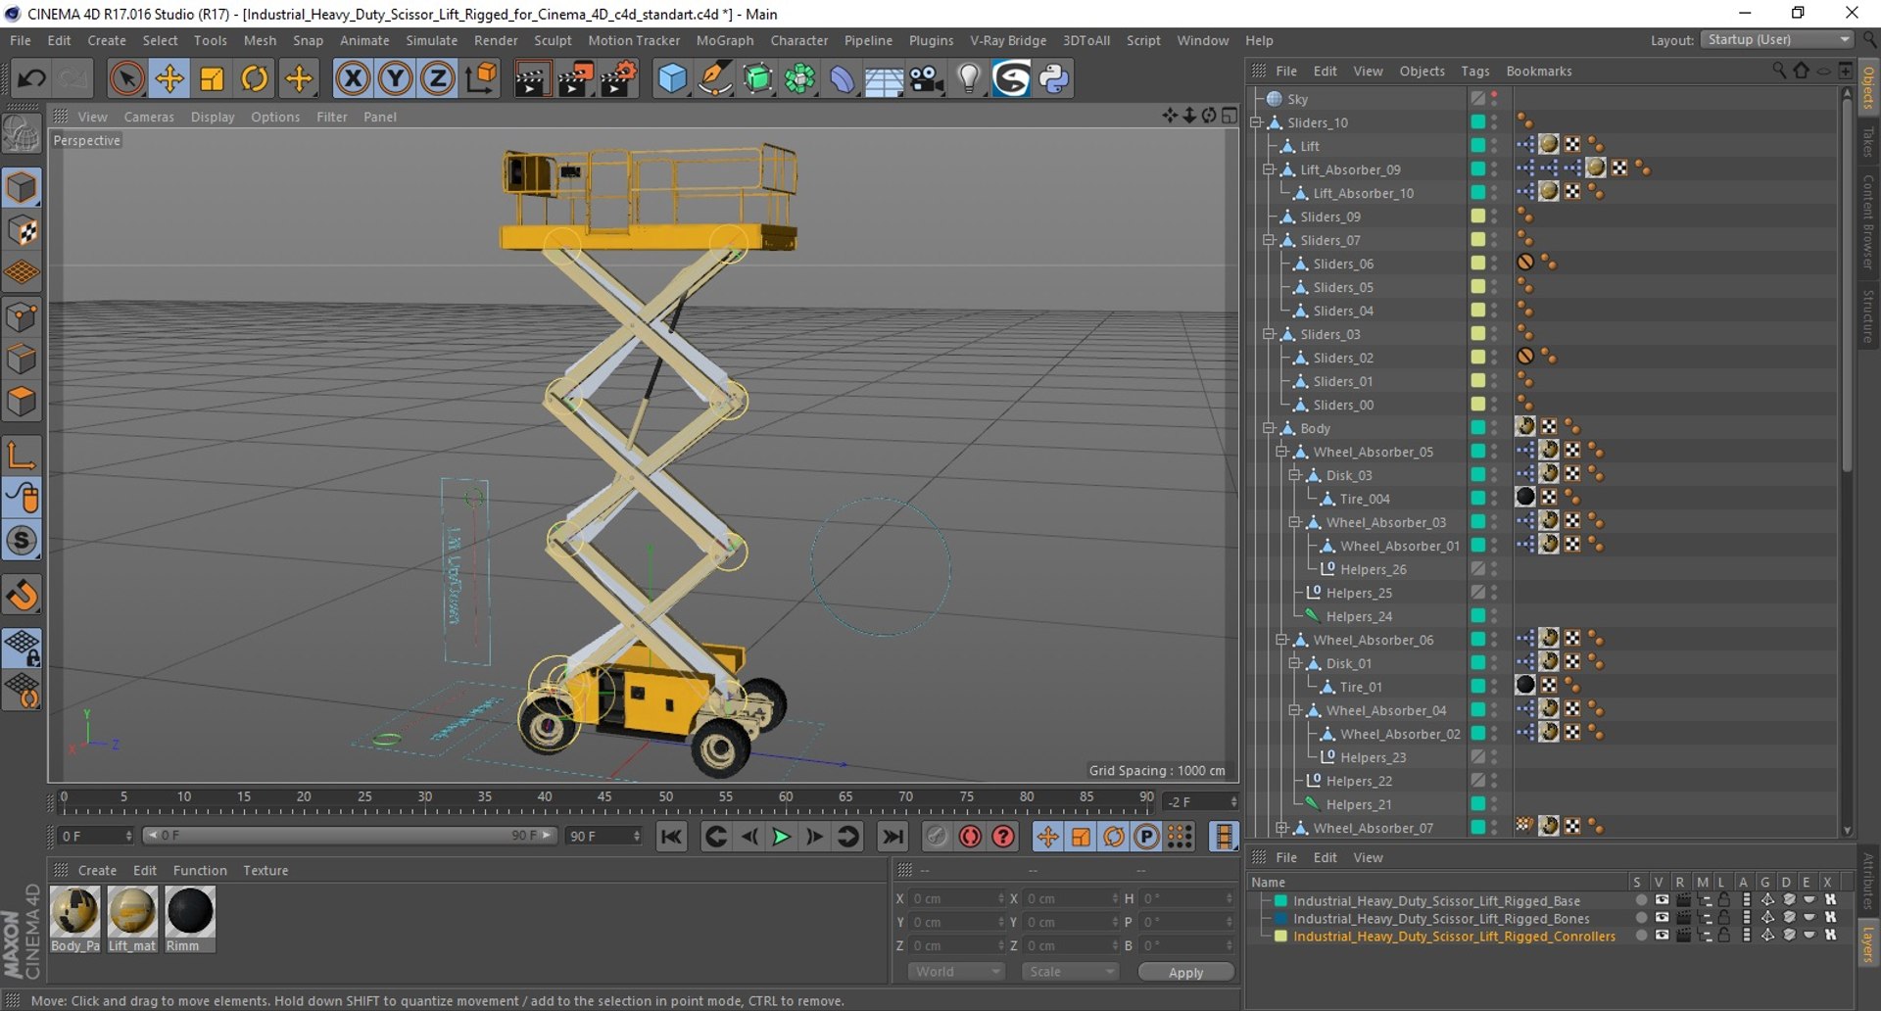Click layer color swatch for Lift object
Viewport: 1881px width, 1011px height.
(x=1477, y=145)
